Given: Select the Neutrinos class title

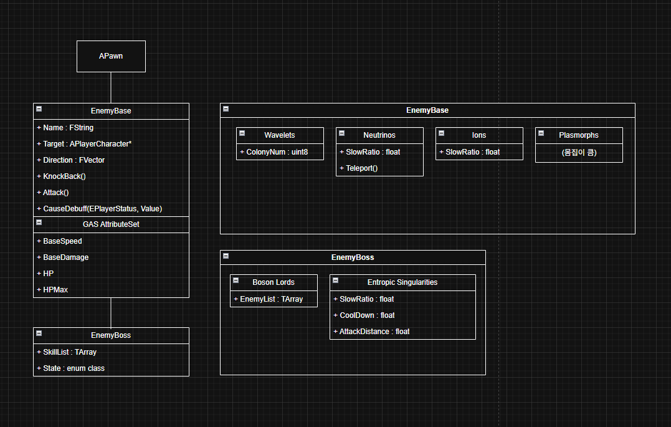Looking at the screenshot, I should click(379, 135).
